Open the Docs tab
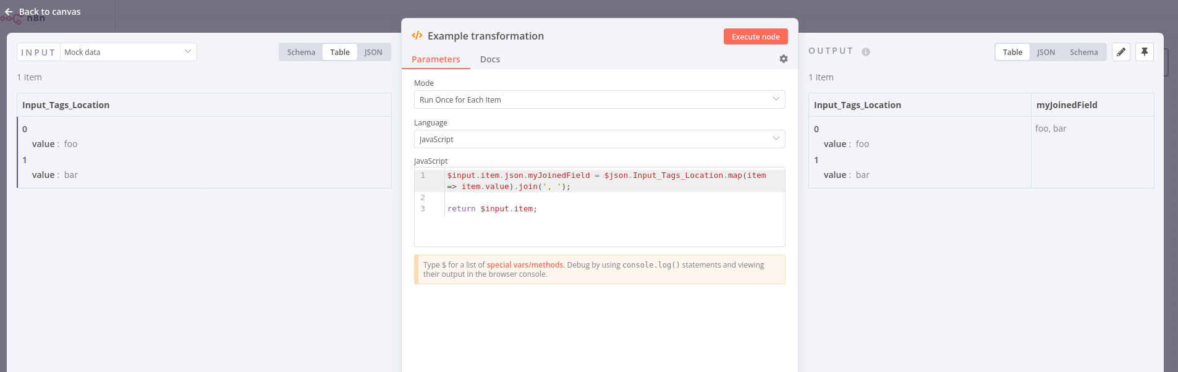1178x372 pixels. (489, 59)
